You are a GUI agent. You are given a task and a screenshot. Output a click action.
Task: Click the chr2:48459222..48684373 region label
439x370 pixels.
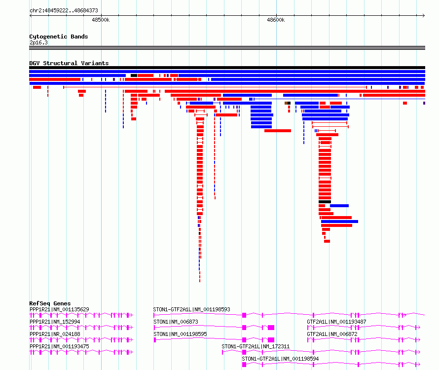pyautogui.click(x=64, y=10)
